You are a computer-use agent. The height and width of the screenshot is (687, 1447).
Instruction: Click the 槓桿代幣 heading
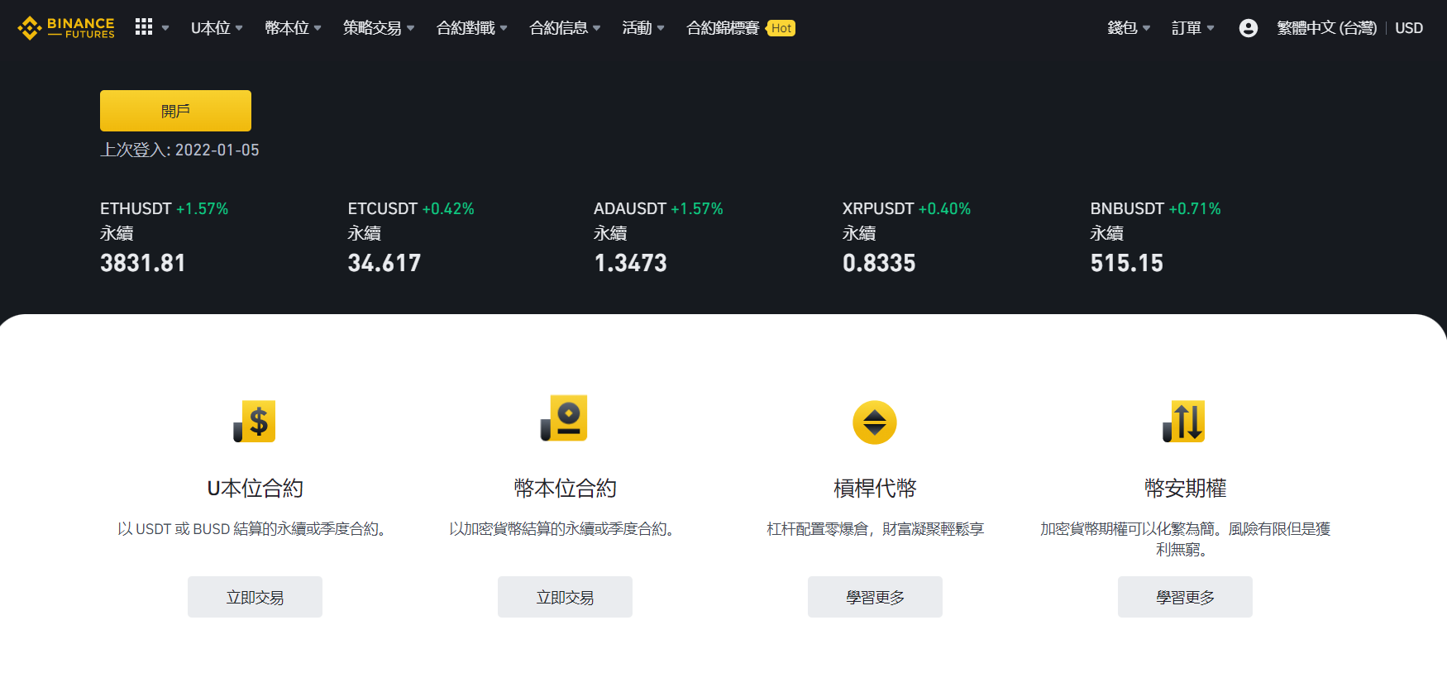(x=875, y=489)
